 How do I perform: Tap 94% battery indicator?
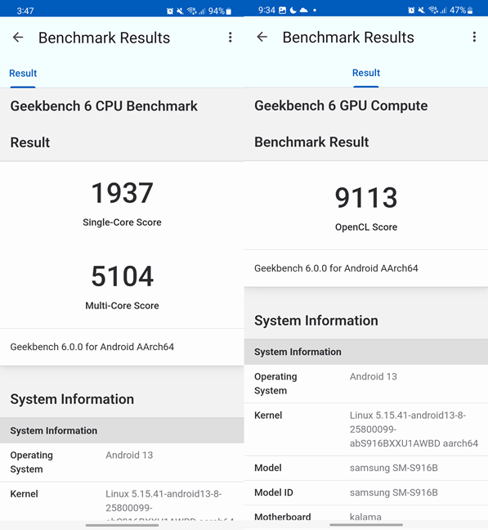click(x=220, y=11)
